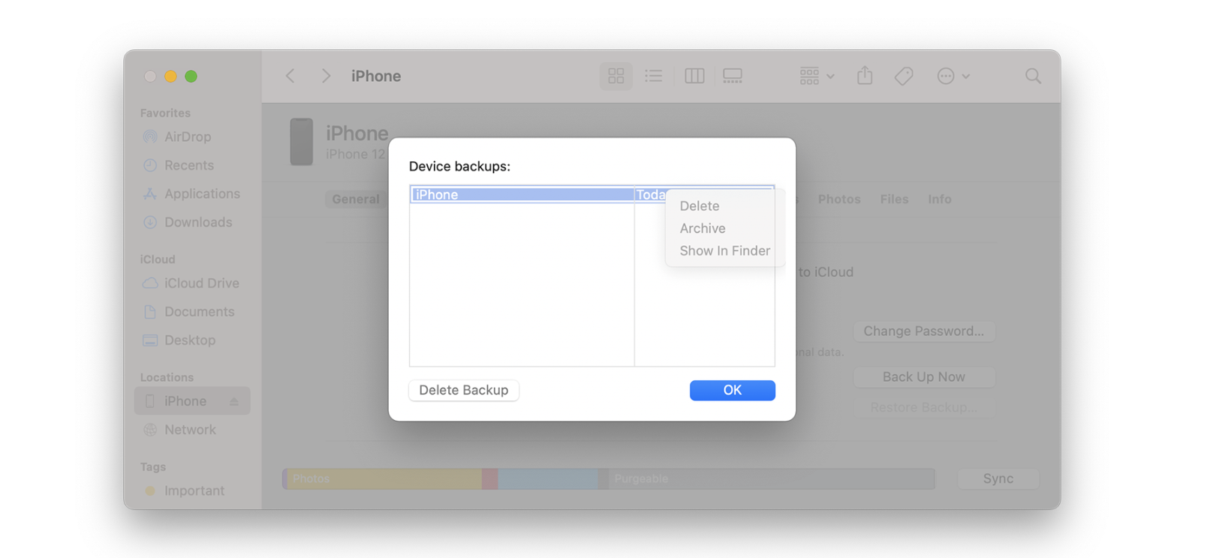Click the Share icon in toolbar
Viewport: 1222px width, 558px height.
[x=865, y=75]
